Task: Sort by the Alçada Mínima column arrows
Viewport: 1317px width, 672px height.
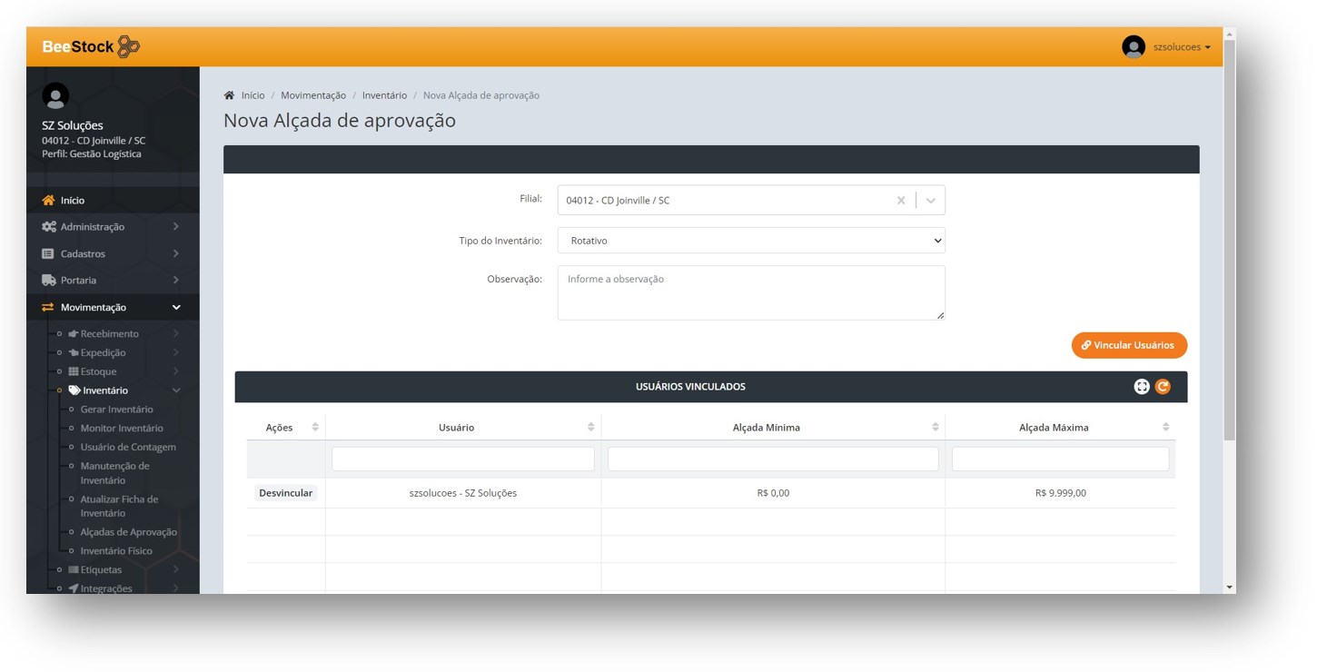Action: [935, 427]
